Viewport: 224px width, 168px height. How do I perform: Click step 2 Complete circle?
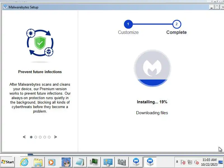pos(177,24)
